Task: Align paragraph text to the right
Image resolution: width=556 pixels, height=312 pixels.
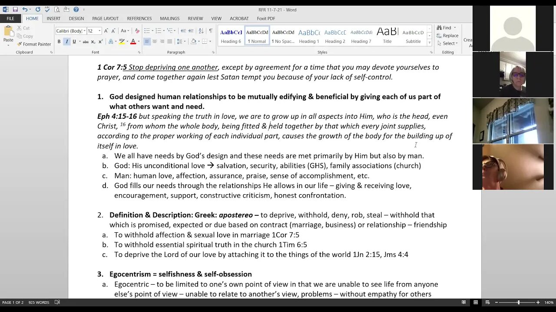Action: pos(162,42)
